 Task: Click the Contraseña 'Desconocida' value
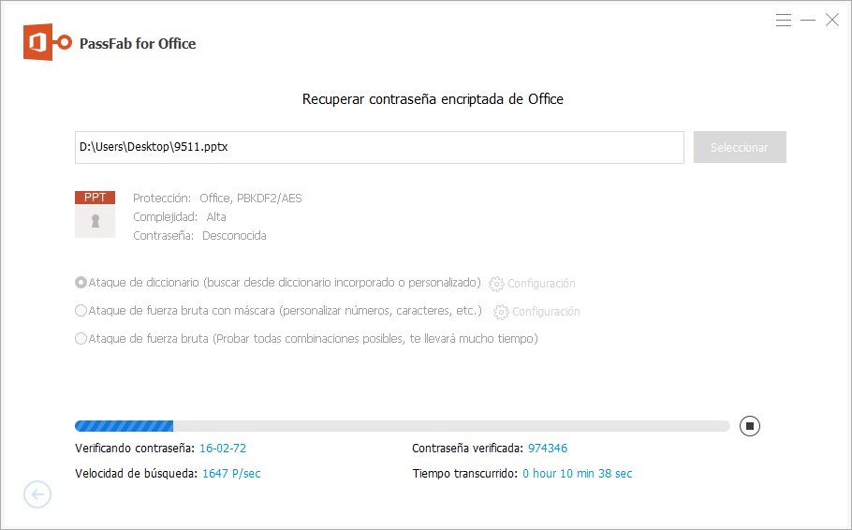tap(234, 235)
